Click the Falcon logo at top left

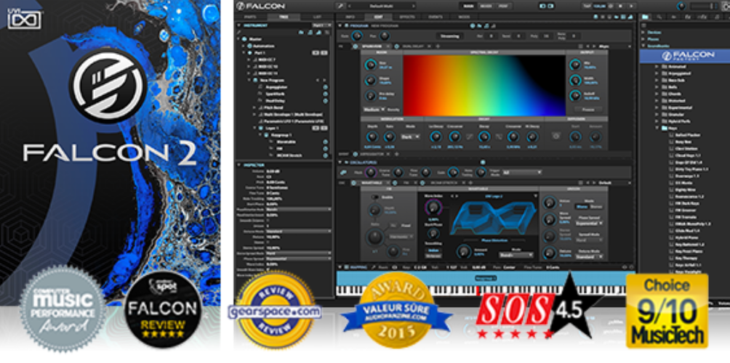point(260,6)
